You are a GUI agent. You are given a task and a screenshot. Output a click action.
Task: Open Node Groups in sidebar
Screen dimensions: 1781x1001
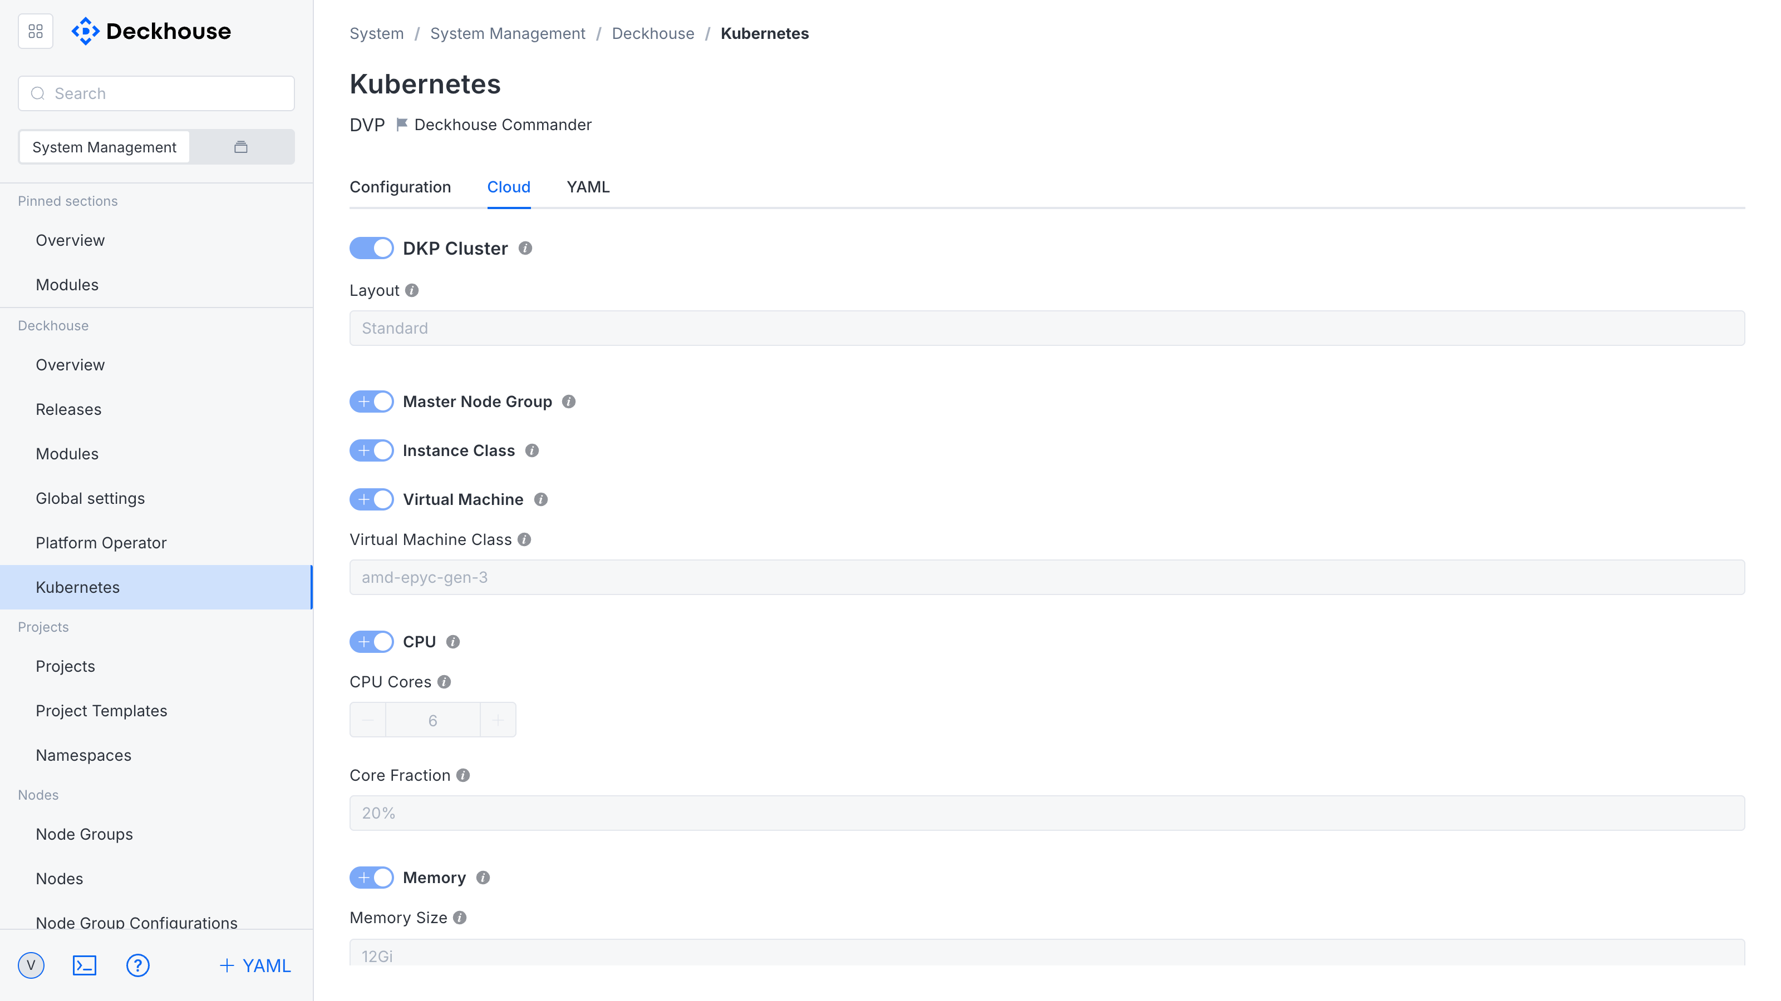pos(156,835)
